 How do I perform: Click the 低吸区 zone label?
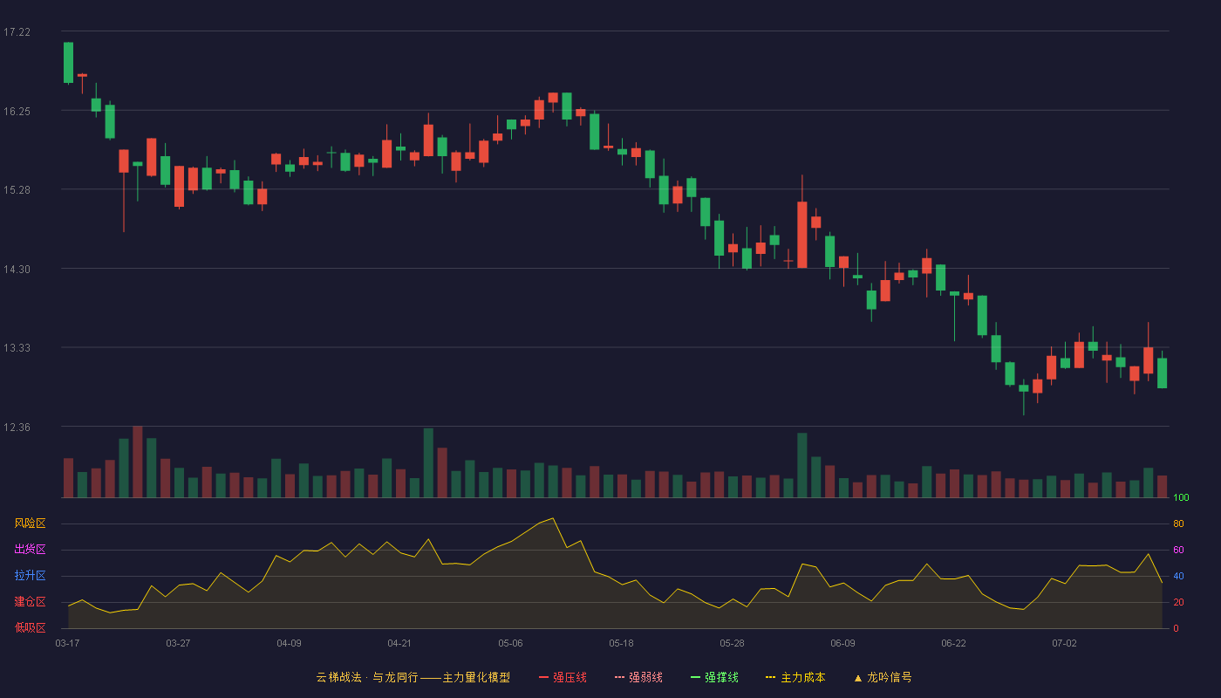[x=30, y=627]
